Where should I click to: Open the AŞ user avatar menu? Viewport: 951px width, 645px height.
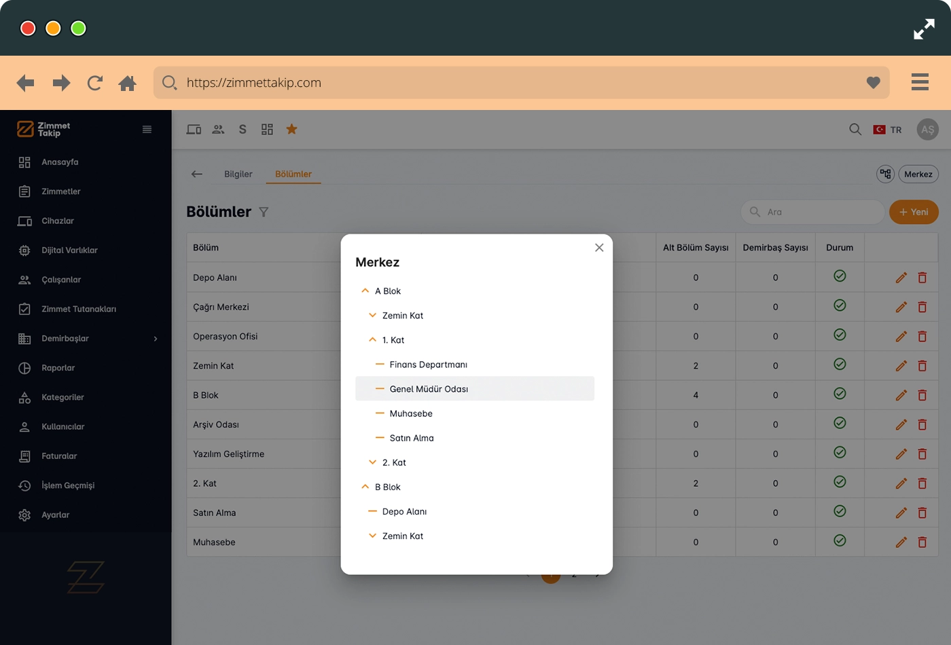click(x=928, y=129)
